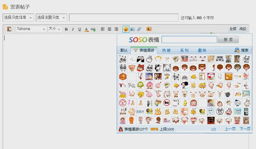Screen dimensions: 256x149
Task: Align text to the left
Action: coord(103,29)
